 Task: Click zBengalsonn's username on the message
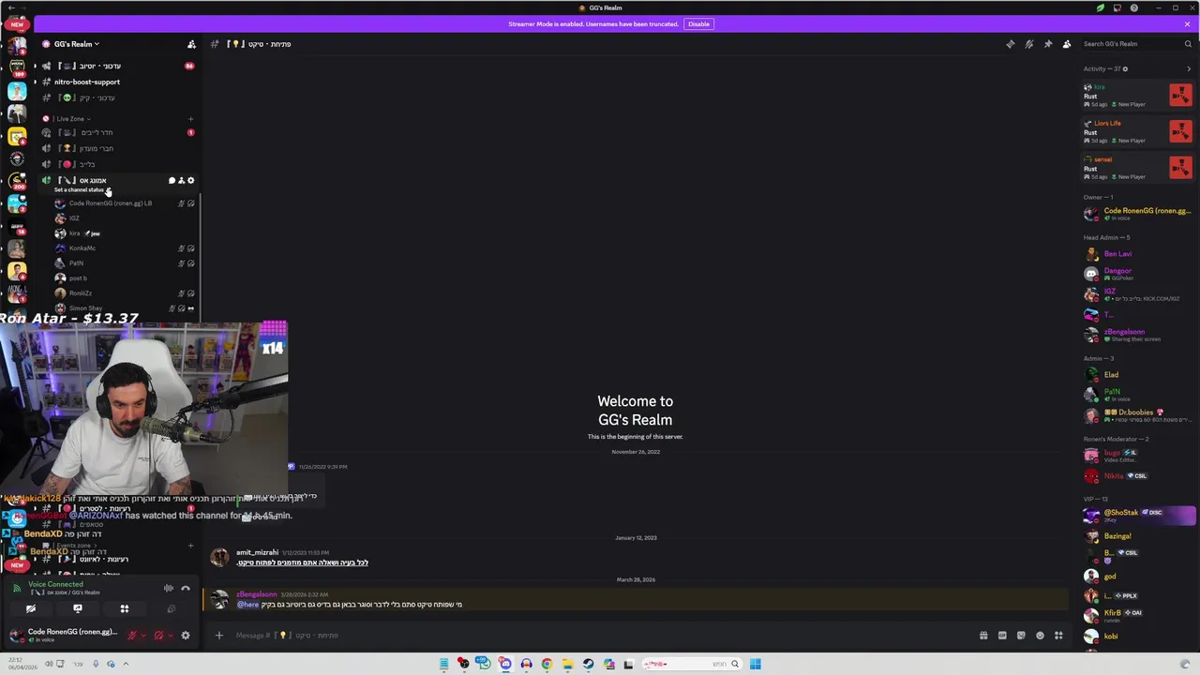(256, 594)
